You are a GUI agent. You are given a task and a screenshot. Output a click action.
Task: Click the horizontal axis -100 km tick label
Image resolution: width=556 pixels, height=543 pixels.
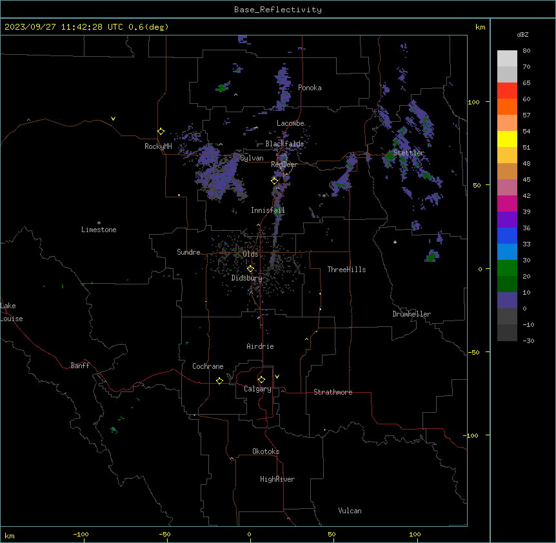point(81,534)
